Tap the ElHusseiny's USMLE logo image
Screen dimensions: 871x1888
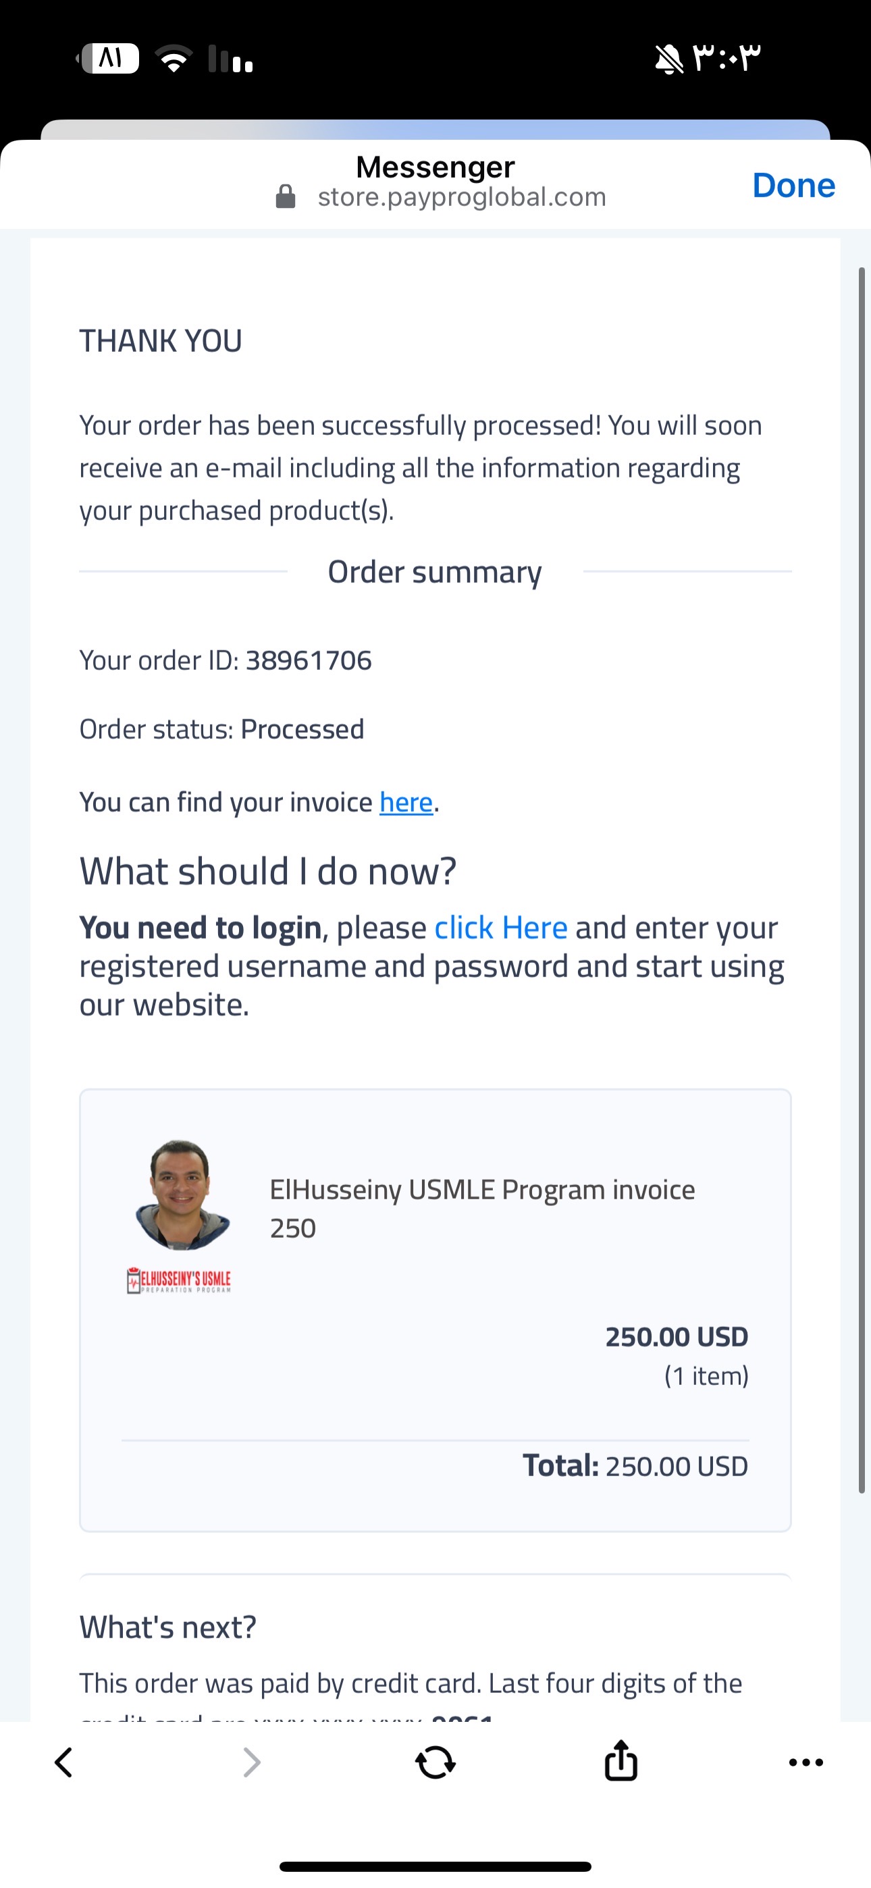click(x=179, y=1280)
